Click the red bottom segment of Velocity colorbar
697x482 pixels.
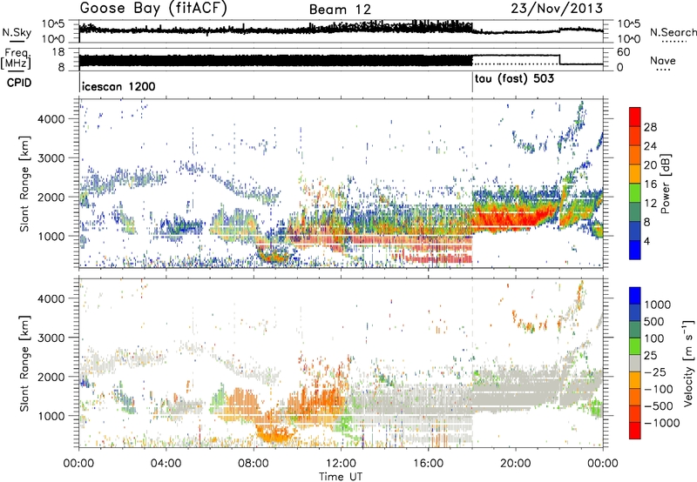pyautogui.click(x=635, y=431)
